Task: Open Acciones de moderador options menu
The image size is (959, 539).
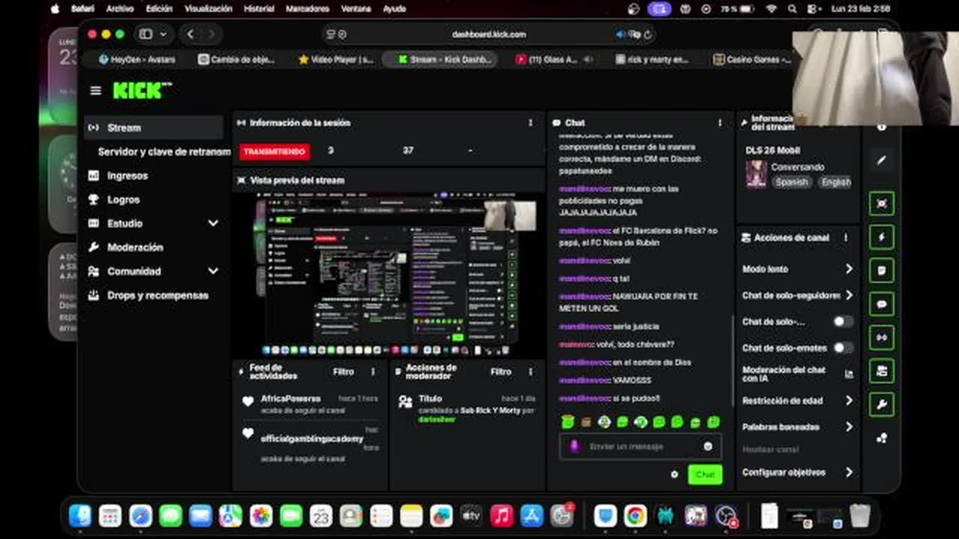Action: [x=530, y=371]
